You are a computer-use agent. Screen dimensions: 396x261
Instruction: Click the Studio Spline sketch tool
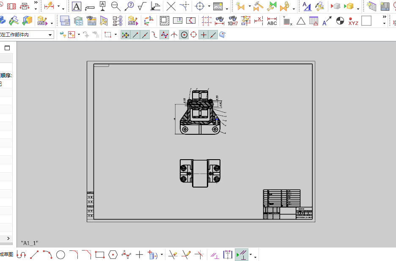click(126, 255)
